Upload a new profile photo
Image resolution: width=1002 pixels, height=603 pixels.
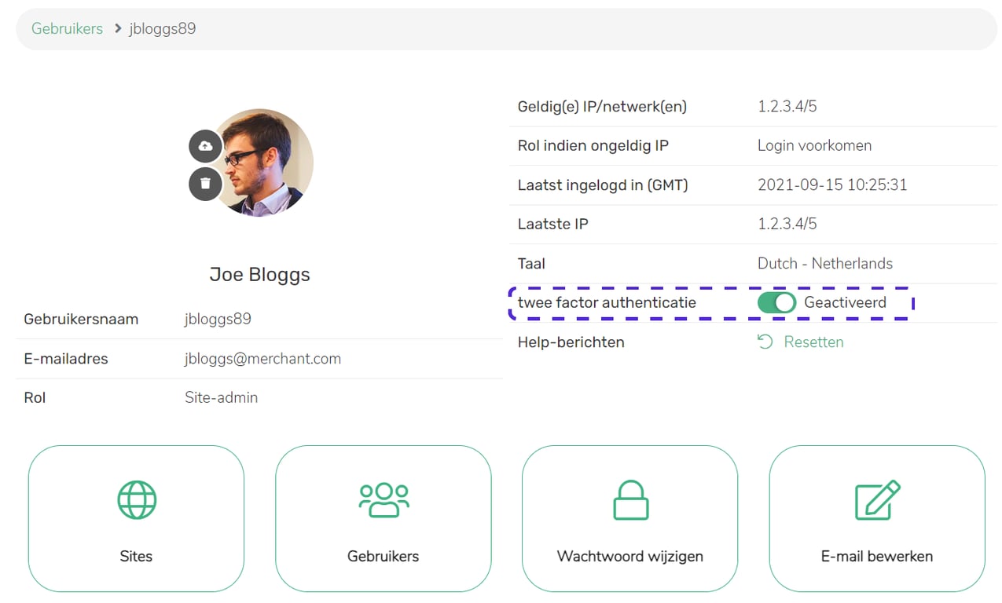pyautogui.click(x=205, y=146)
